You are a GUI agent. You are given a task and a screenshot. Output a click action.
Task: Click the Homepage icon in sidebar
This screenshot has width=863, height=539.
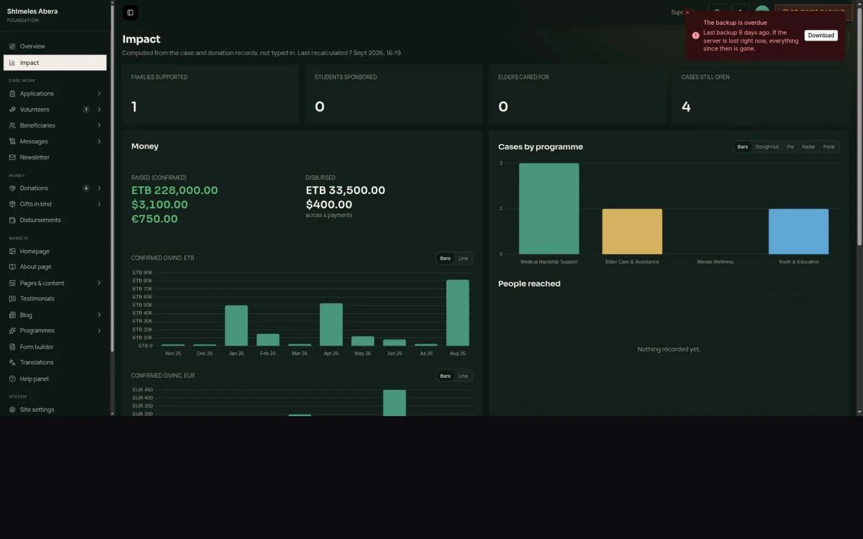12,251
